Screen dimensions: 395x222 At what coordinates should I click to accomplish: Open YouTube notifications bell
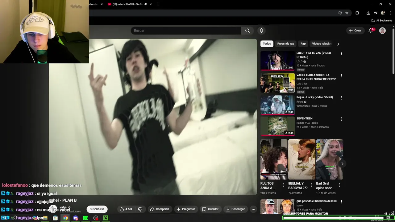(x=371, y=31)
